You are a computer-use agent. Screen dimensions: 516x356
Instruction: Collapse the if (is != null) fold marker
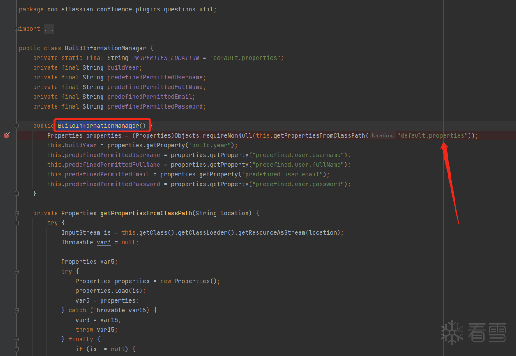pyautogui.click(x=16, y=349)
